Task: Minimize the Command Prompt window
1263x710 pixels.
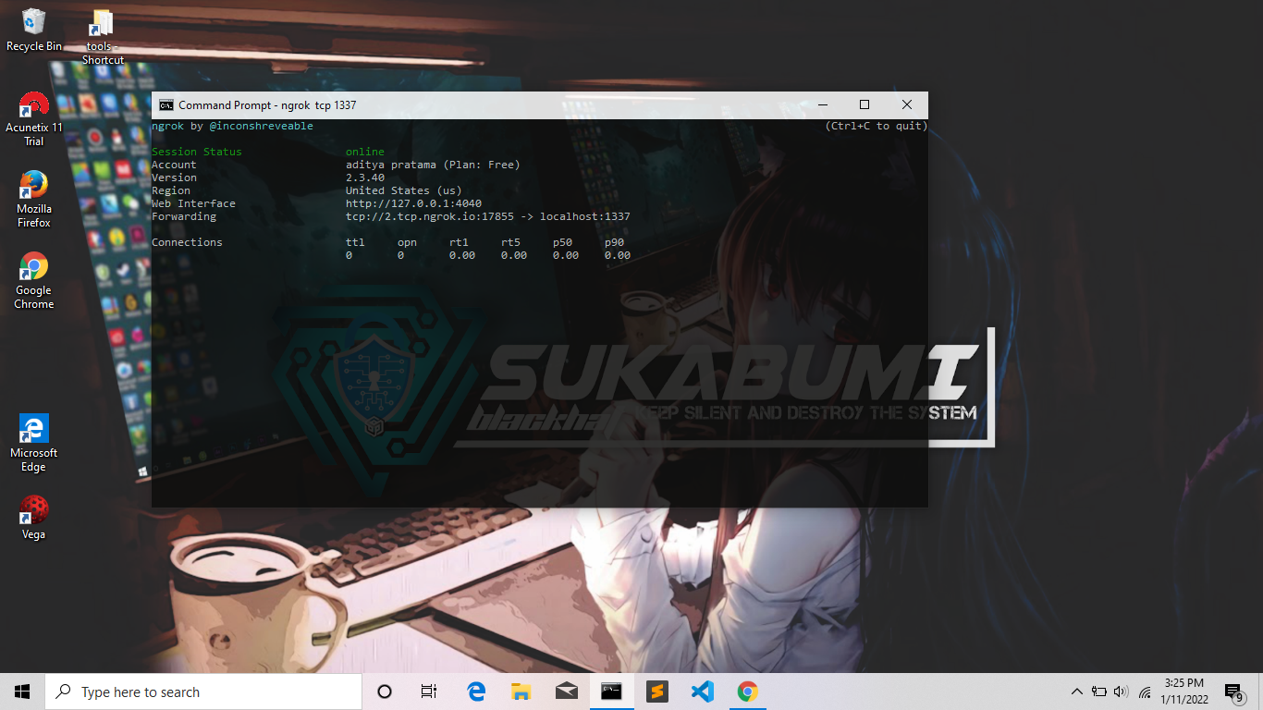Action: point(822,105)
